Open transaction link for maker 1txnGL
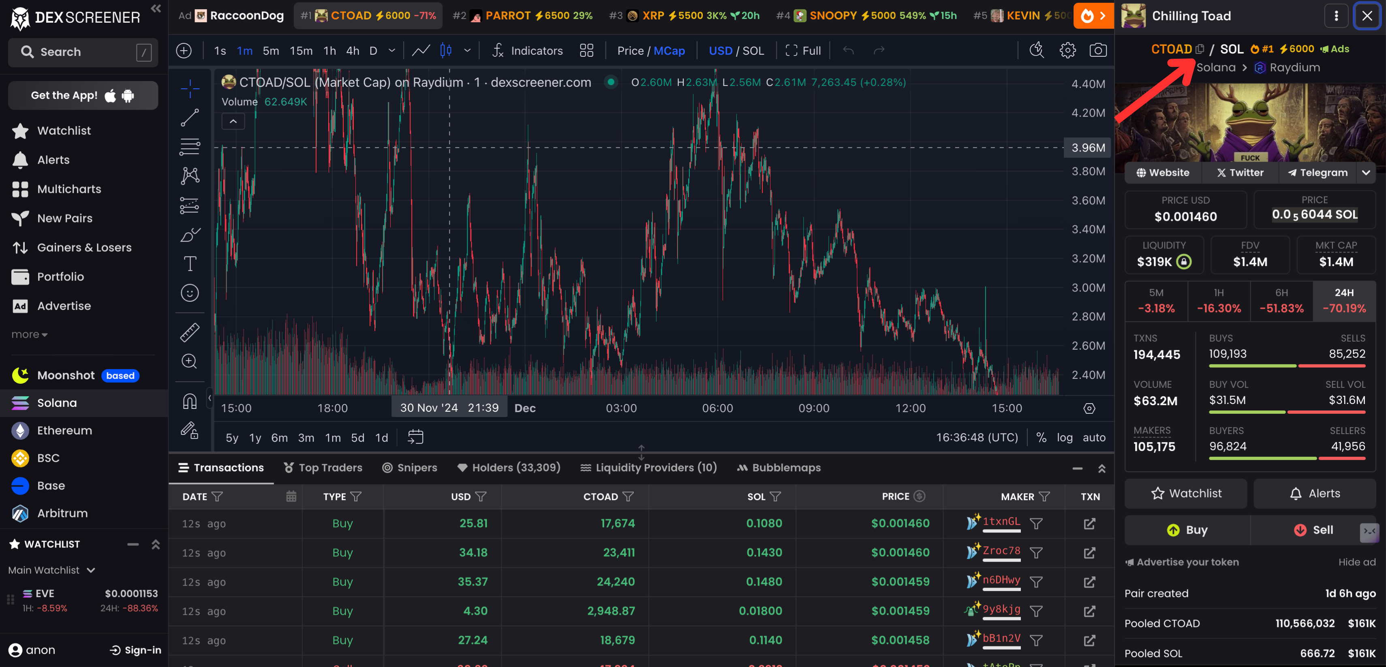The image size is (1386, 667). 1089,524
